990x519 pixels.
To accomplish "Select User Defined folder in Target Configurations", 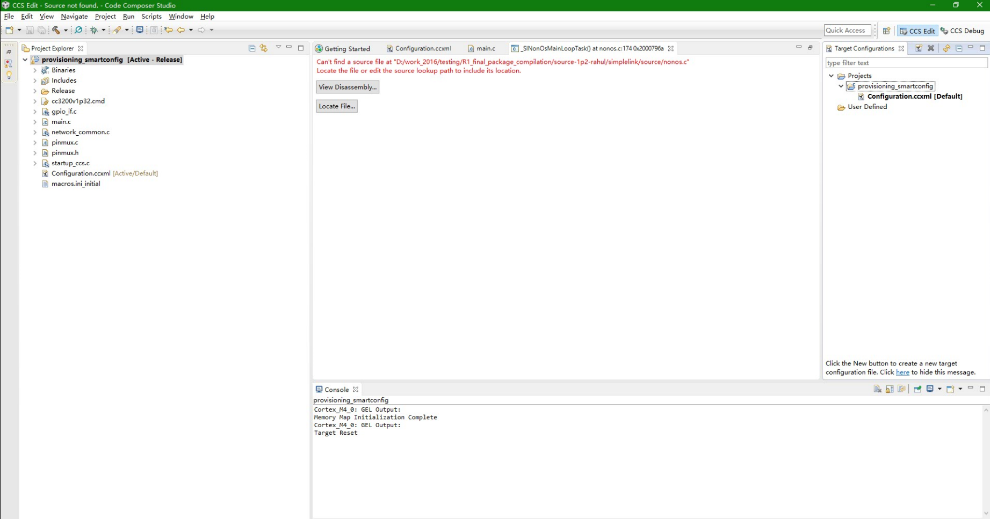I will click(867, 107).
